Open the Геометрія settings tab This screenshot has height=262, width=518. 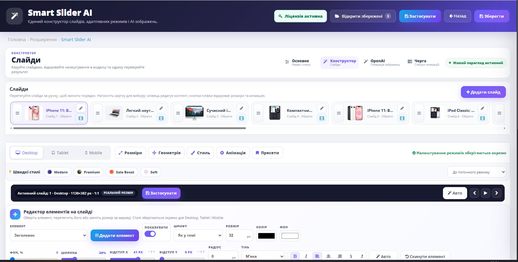(x=166, y=153)
